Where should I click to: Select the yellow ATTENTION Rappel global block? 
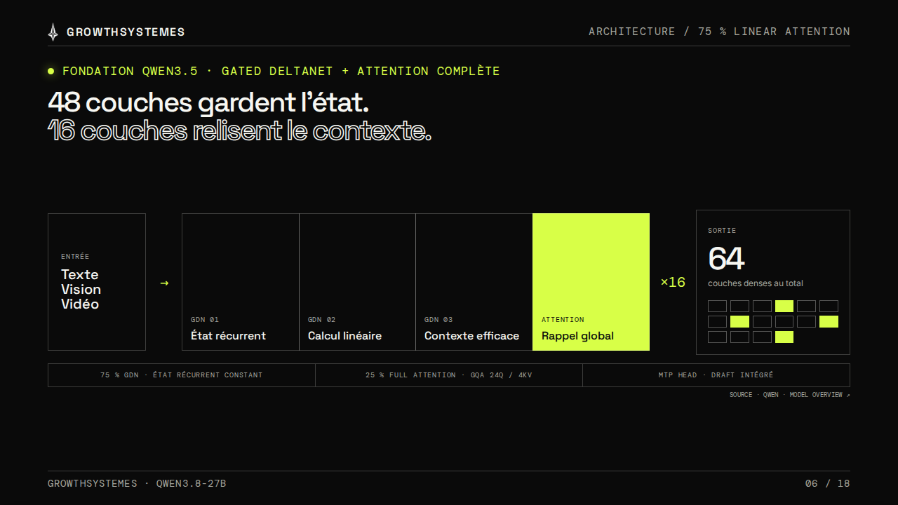pyautogui.click(x=591, y=282)
